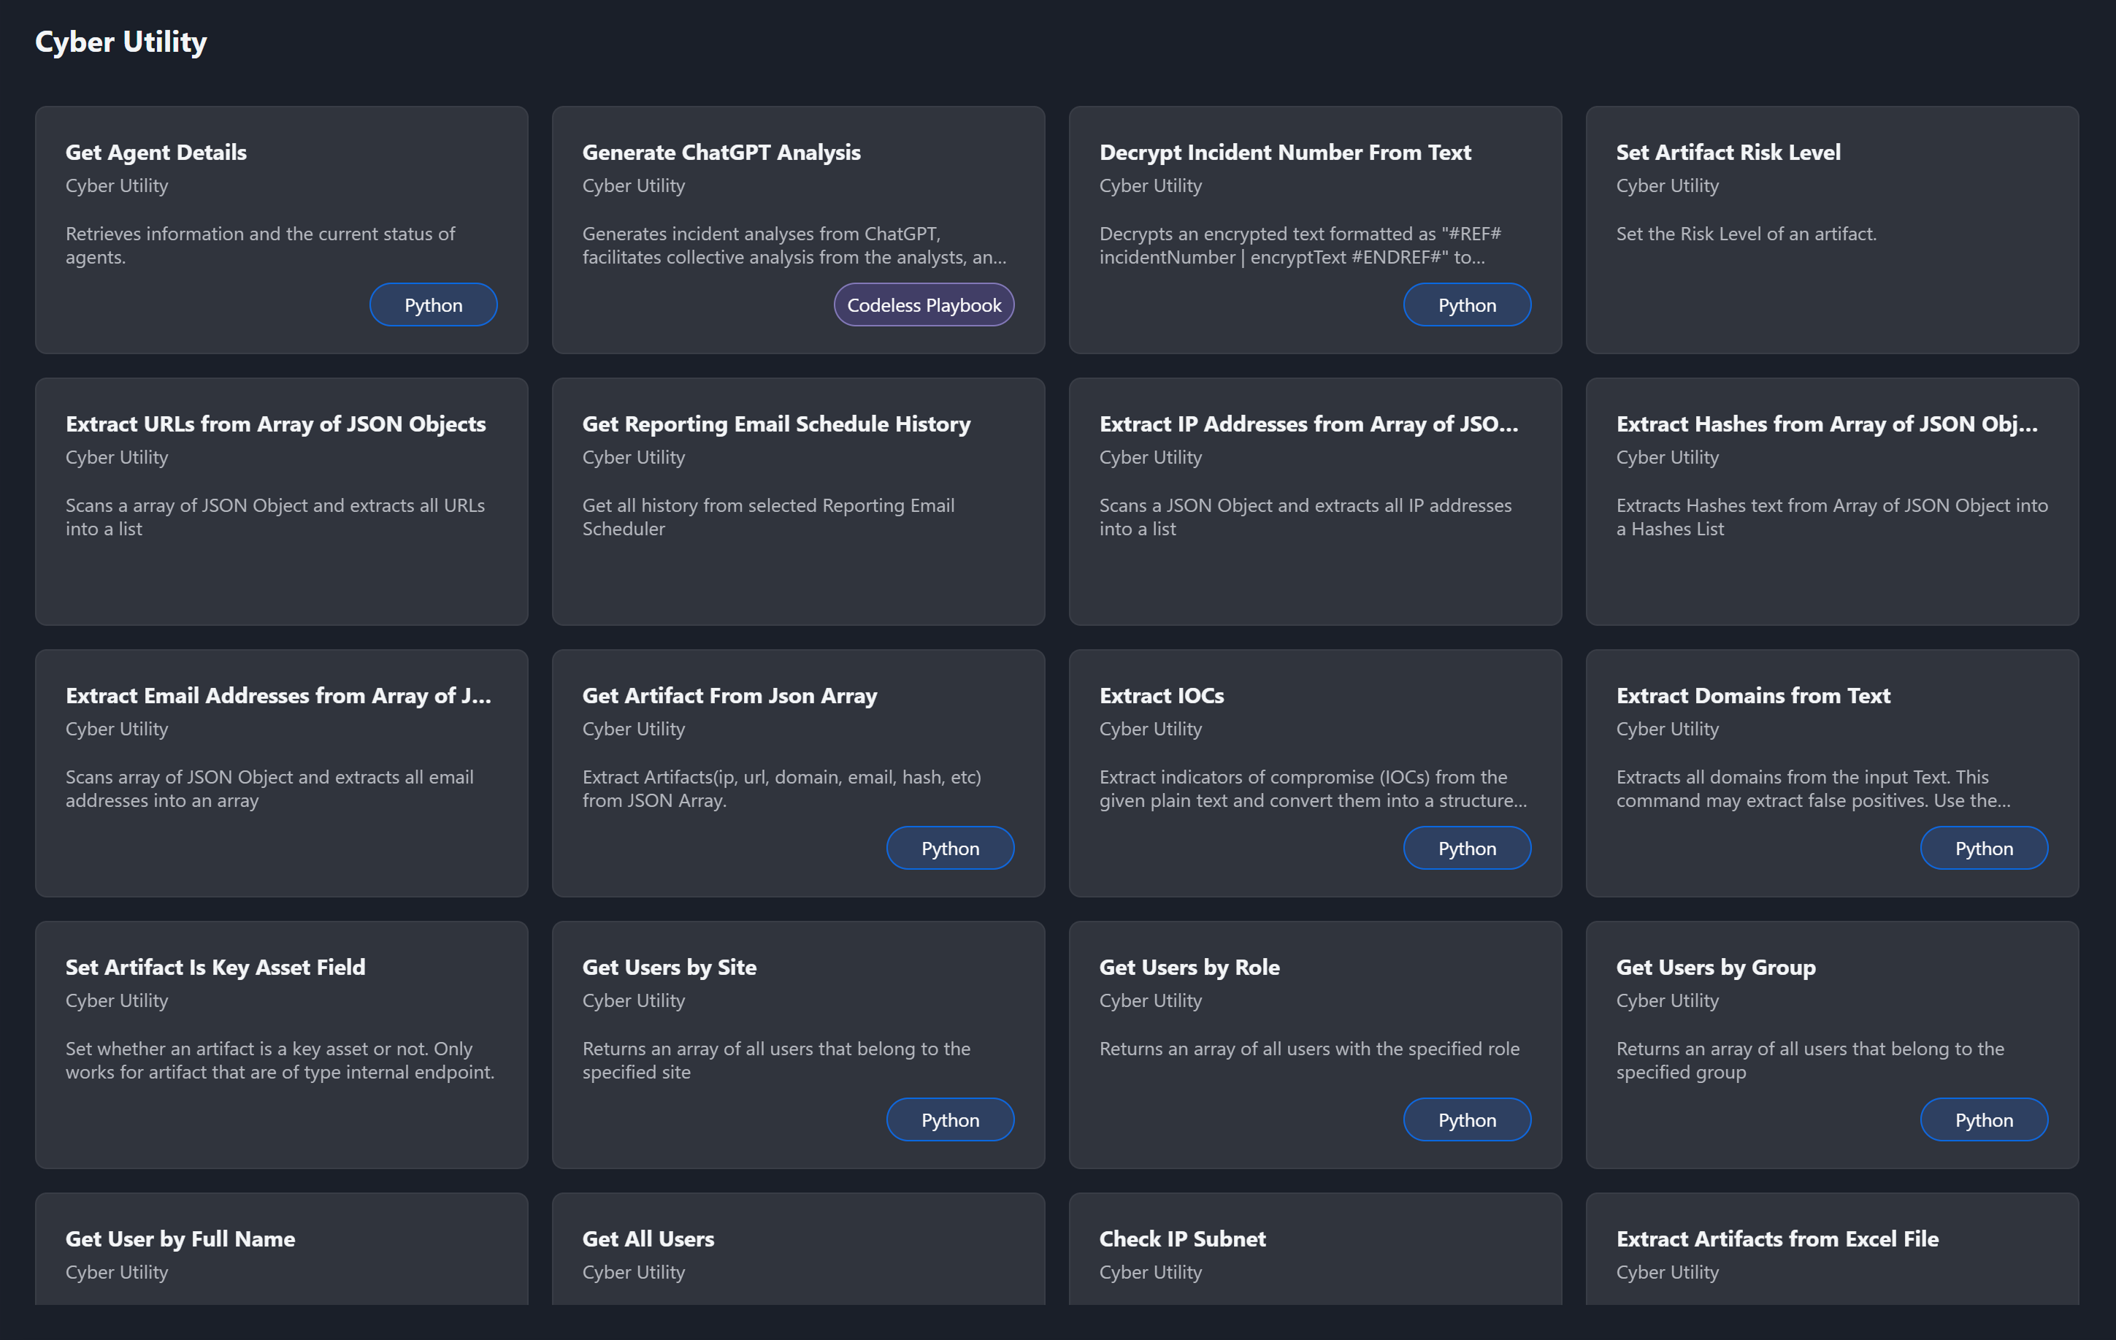Open Extract URLs from Array card

275,424
